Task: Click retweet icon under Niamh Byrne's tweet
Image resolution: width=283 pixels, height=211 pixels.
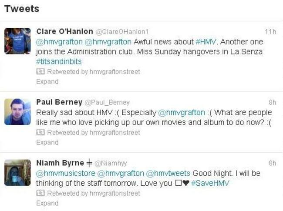Action: [x=40, y=193]
